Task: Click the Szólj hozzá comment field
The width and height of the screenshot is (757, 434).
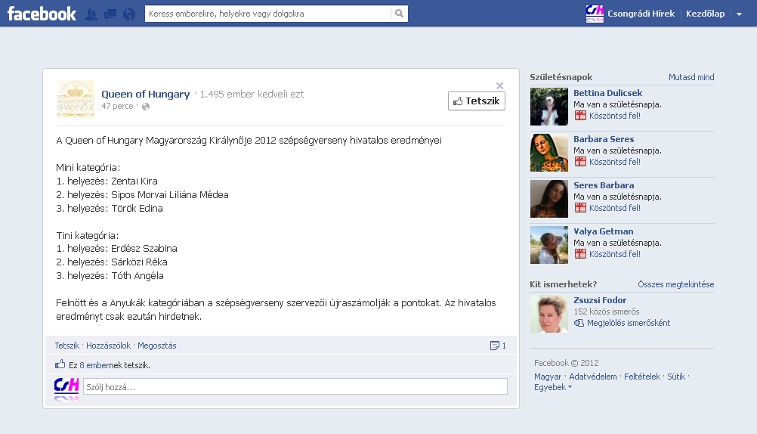Action: coord(295,386)
